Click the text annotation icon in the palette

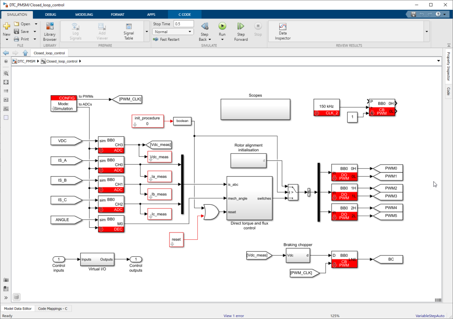[6, 99]
